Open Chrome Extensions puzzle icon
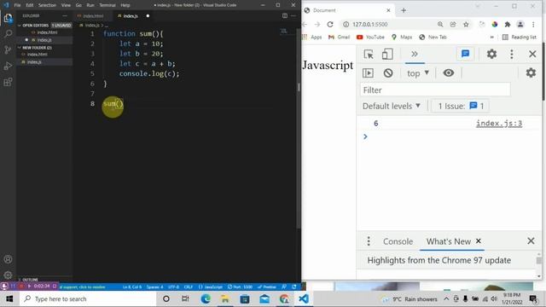The height and width of the screenshot is (307, 546). pyautogui.click(x=508, y=25)
